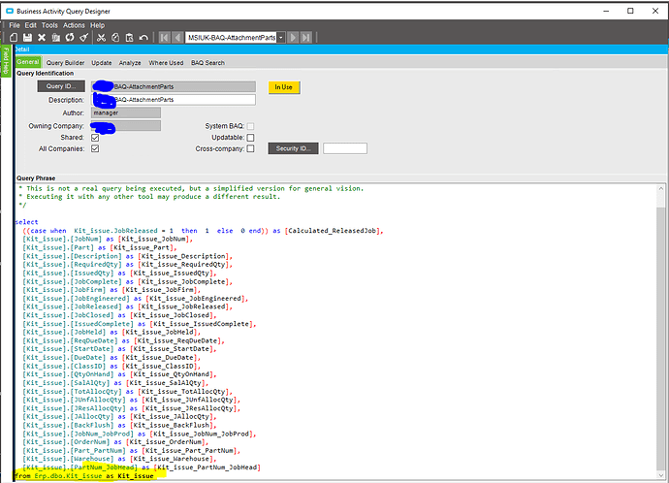Open the Help menu
The image size is (669, 483).
97,25
